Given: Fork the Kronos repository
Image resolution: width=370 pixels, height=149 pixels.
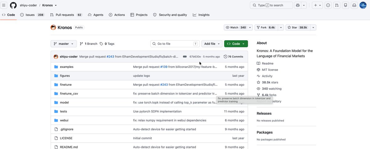Looking at the screenshot, I should [x=266, y=27].
